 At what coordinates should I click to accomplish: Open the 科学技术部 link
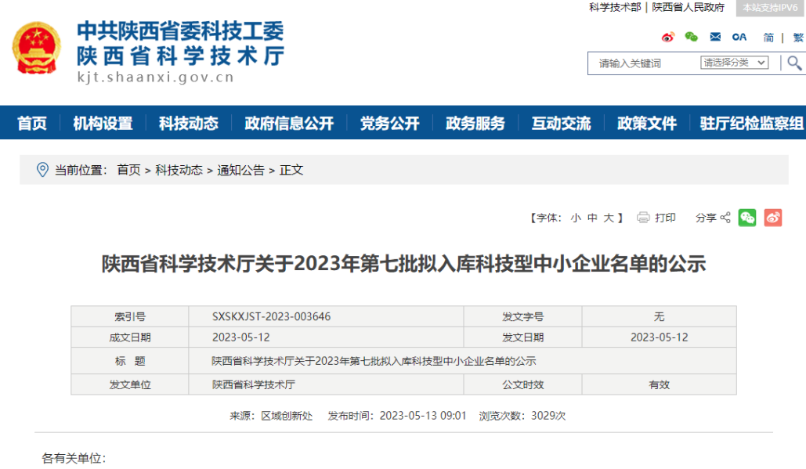coord(615,8)
